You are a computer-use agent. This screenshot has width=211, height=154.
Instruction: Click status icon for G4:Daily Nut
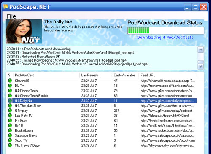[10, 101]
